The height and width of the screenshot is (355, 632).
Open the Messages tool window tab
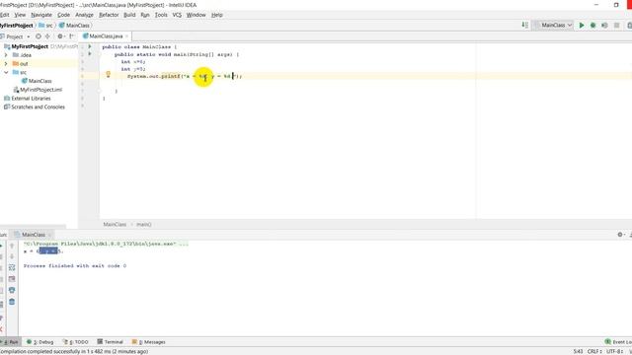point(149,342)
